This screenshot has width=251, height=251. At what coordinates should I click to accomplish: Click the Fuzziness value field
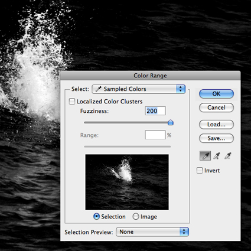click(x=155, y=111)
